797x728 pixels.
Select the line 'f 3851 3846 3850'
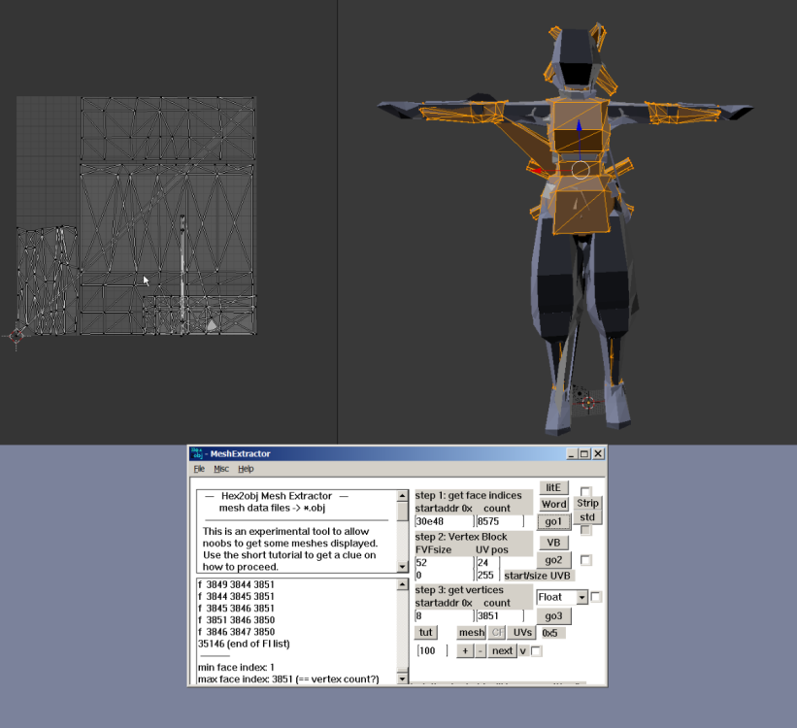pyautogui.click(x=236, y=620)
